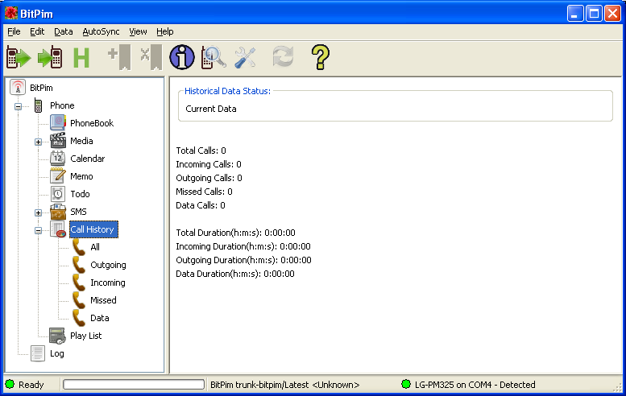Select the Play List tree item
This screenshot has width=626, height=396.
pos(86,336)
